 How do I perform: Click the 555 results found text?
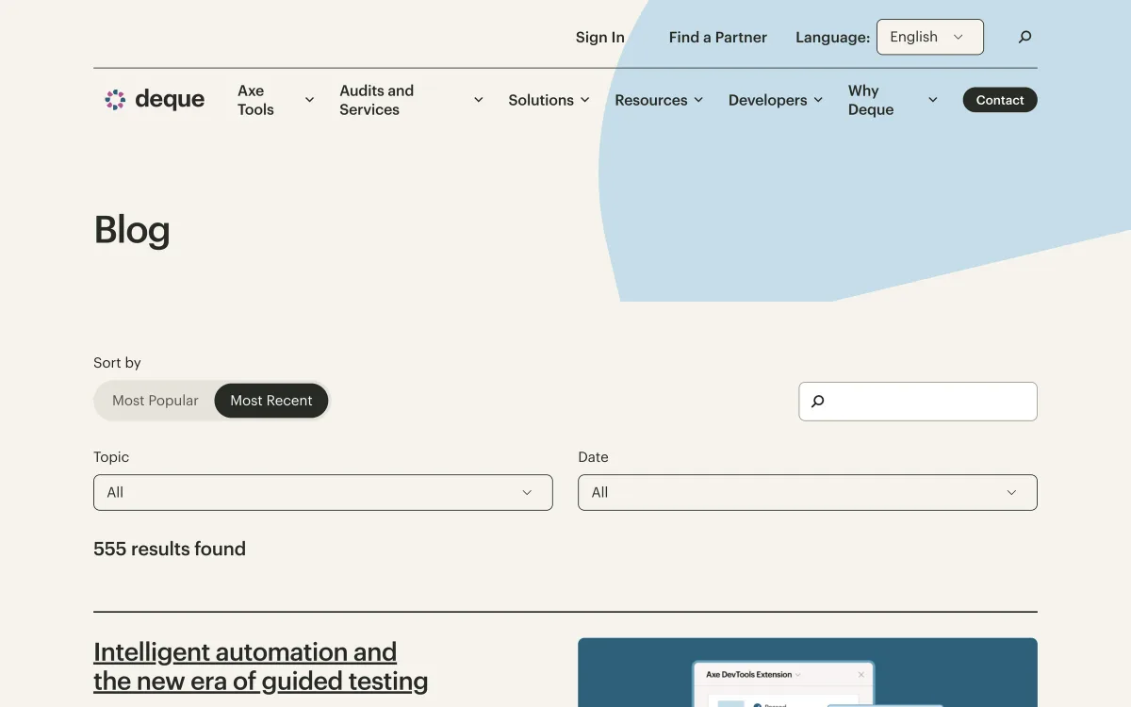tap(170, 549)
